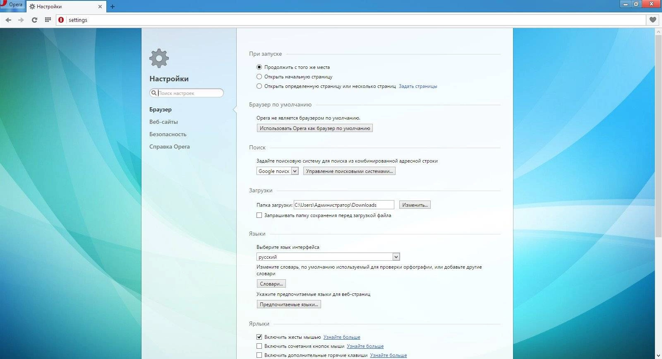
Task: Click the scrollbar up arrow
Action: coord(658,32)
